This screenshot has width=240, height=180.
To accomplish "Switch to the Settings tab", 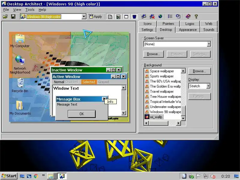I will coord(147,30).
